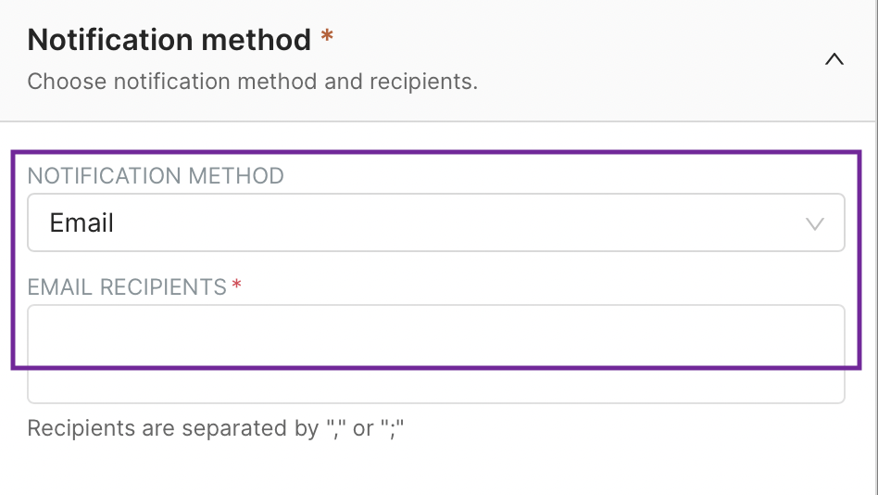
Task: Click empty space right of Notification method dropdown text
Action: 463,222
